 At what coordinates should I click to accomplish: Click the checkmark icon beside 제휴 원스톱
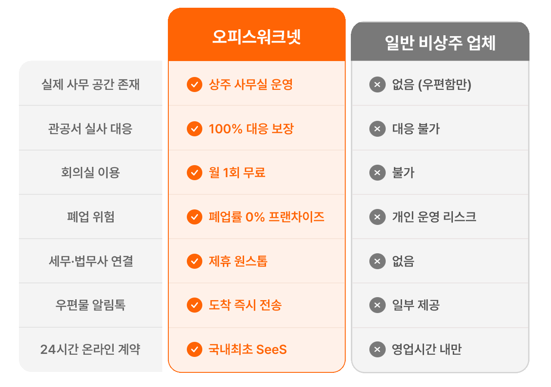195,261
